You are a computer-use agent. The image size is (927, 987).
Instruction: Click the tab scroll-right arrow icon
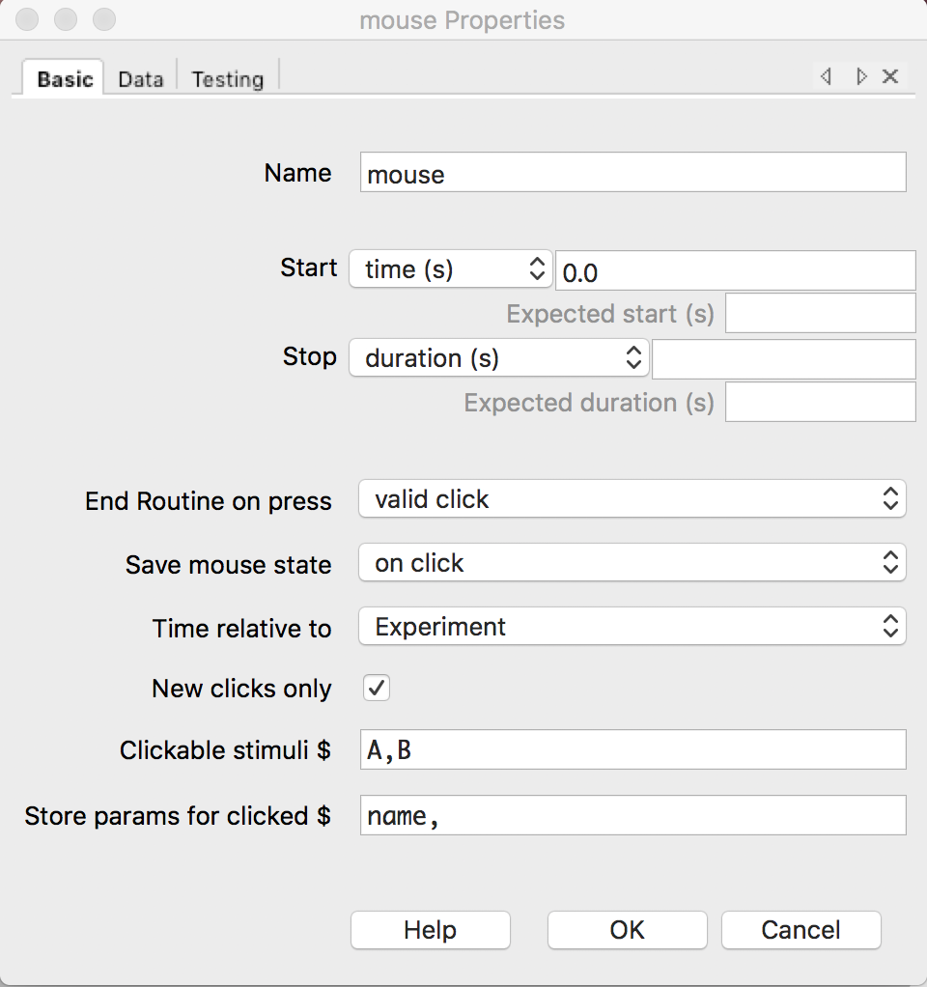[861, 77]
